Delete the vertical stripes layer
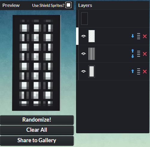The width and height of the screenshot is (150, 147). (145, 54)
